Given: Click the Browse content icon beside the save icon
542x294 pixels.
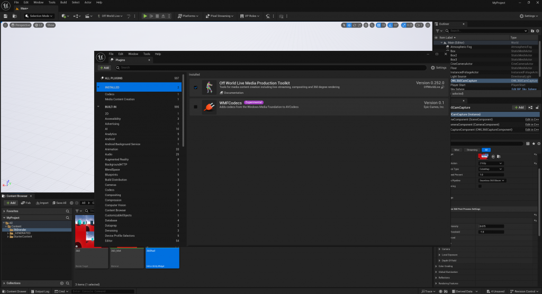Looking at the screenshot, I should 14,16.
